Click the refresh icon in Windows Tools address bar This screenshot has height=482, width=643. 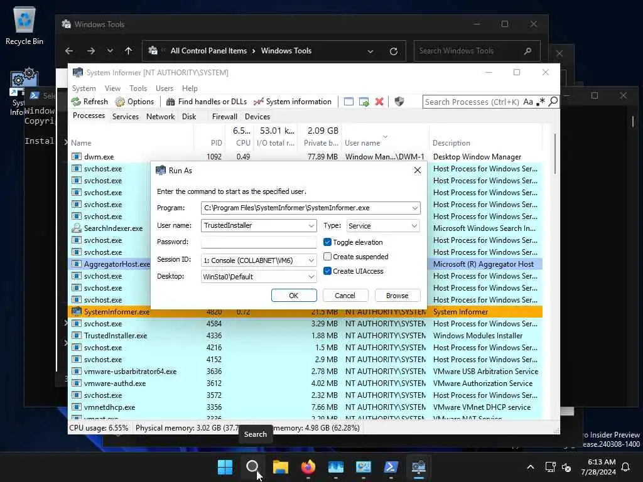[x=394, y=51]
